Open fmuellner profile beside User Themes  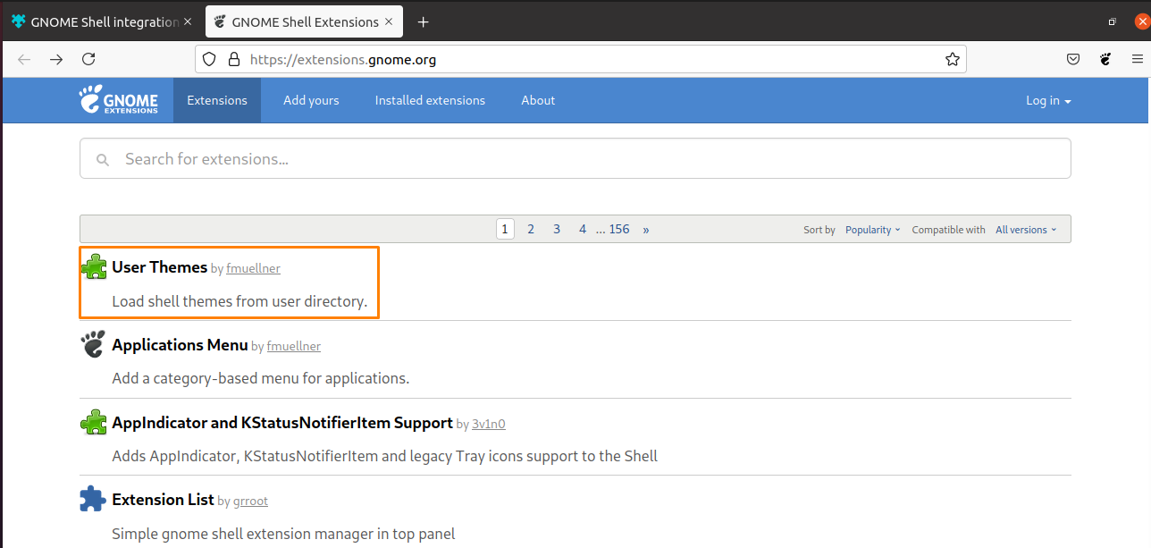(x=254, y=268)
